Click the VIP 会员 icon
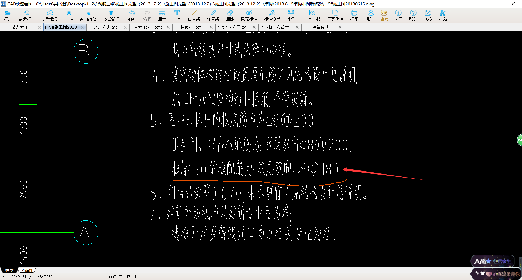 (x=384, y=15)
